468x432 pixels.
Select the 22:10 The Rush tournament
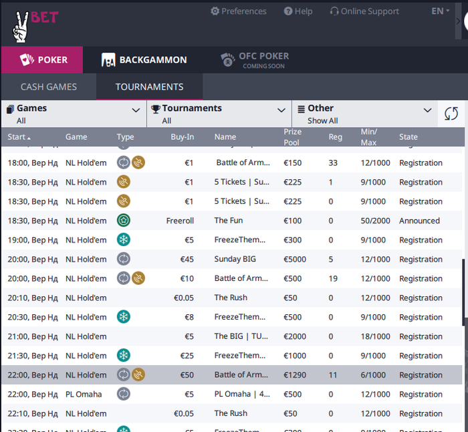click(x=231, y=413)
